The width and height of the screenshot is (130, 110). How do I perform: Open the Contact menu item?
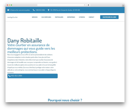92,17
